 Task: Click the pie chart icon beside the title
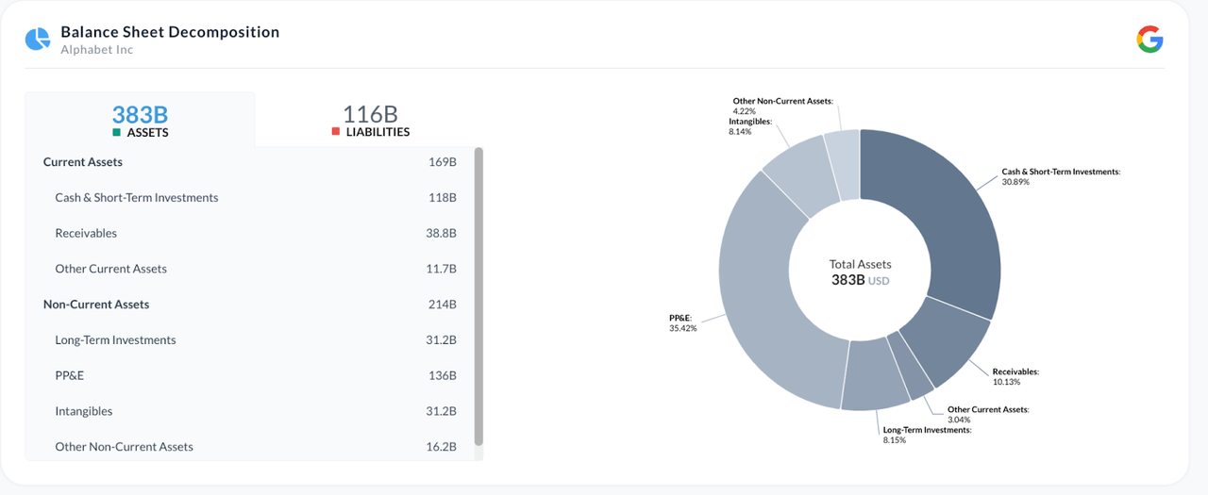[x=38, y=39]
